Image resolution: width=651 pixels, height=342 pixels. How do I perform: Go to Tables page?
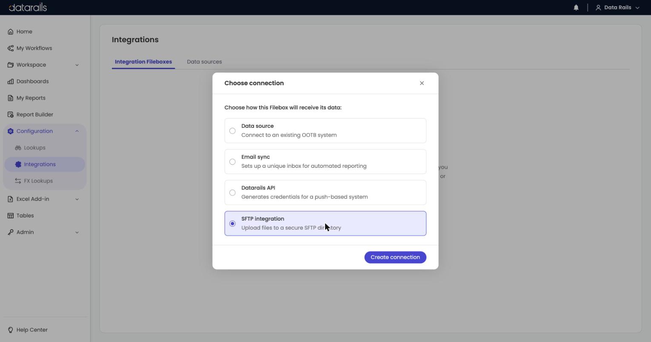point(25,216)
